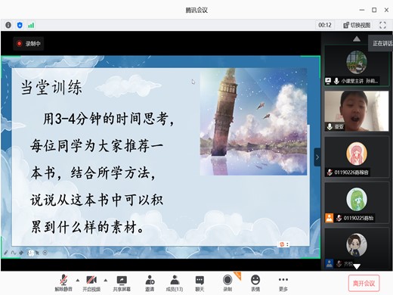Open the invite (邀请) icon
This screenshot has width=393, height=295.
click(150, 283)
